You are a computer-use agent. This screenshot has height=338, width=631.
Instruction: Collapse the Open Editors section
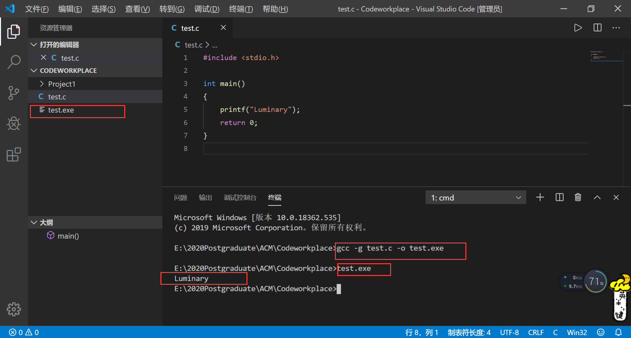click(x=34, y=45)
